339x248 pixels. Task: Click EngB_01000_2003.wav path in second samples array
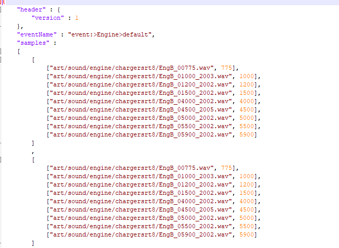point(141,177)
